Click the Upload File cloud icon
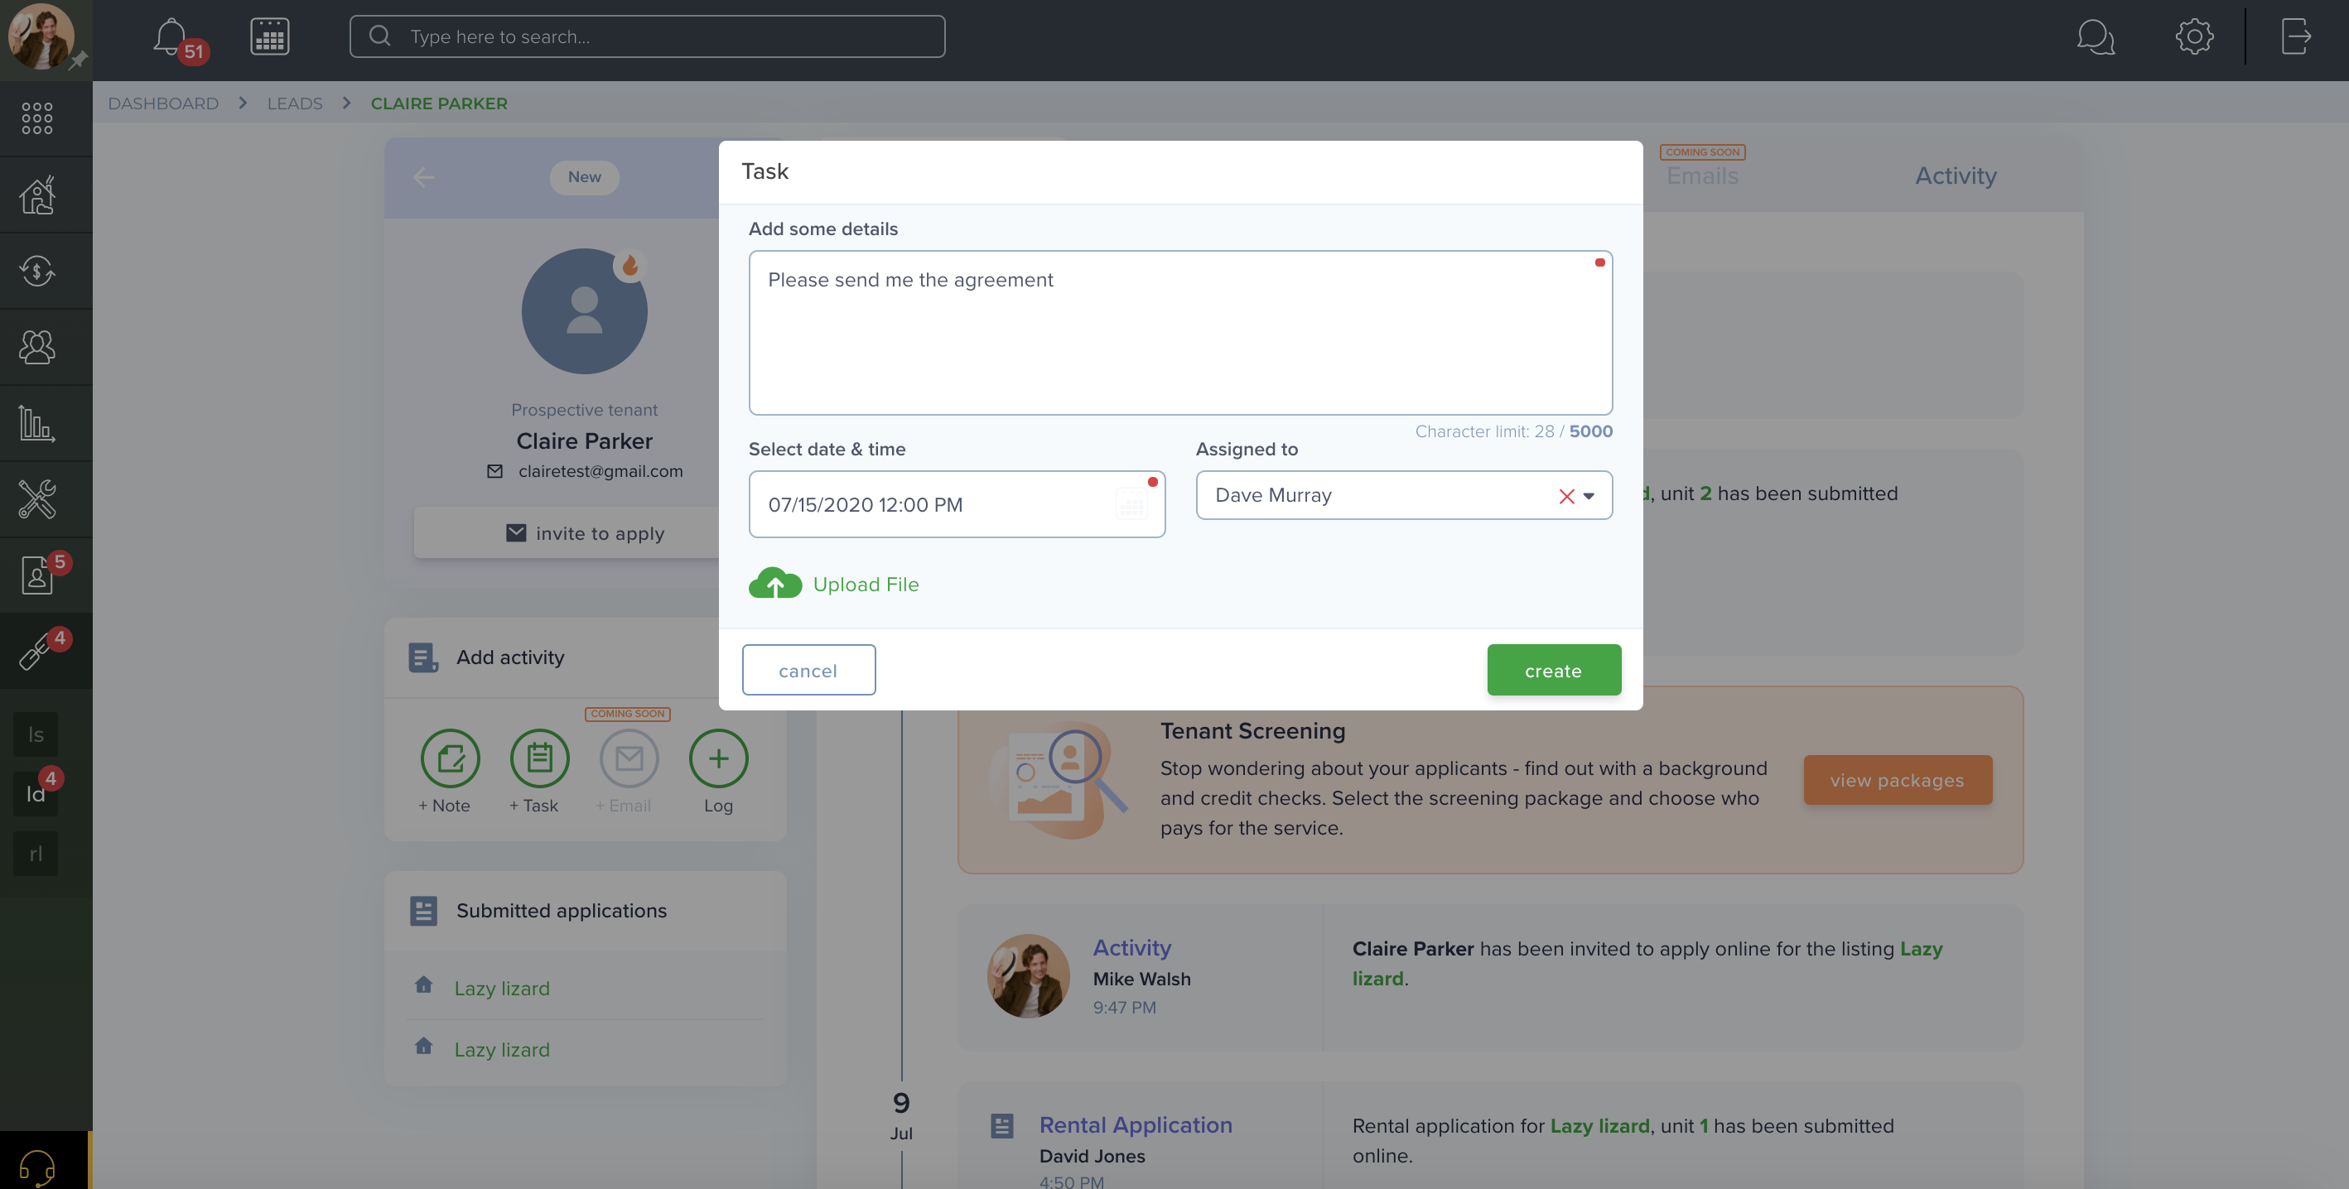 pyautogui.click(x=775, y=584)
